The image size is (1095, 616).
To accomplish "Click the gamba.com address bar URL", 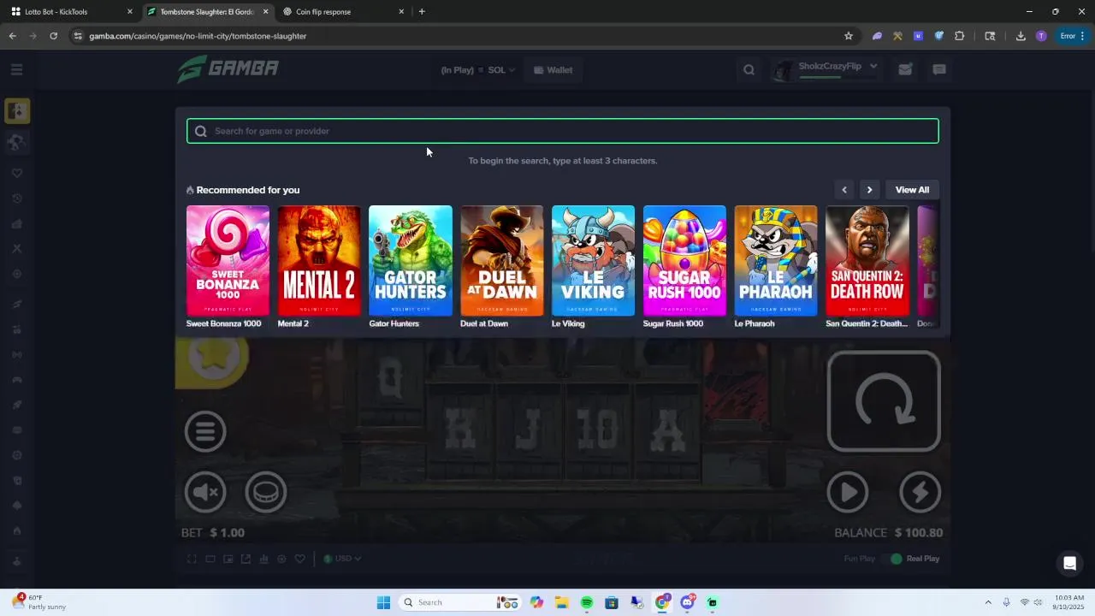I will point(198,36).
